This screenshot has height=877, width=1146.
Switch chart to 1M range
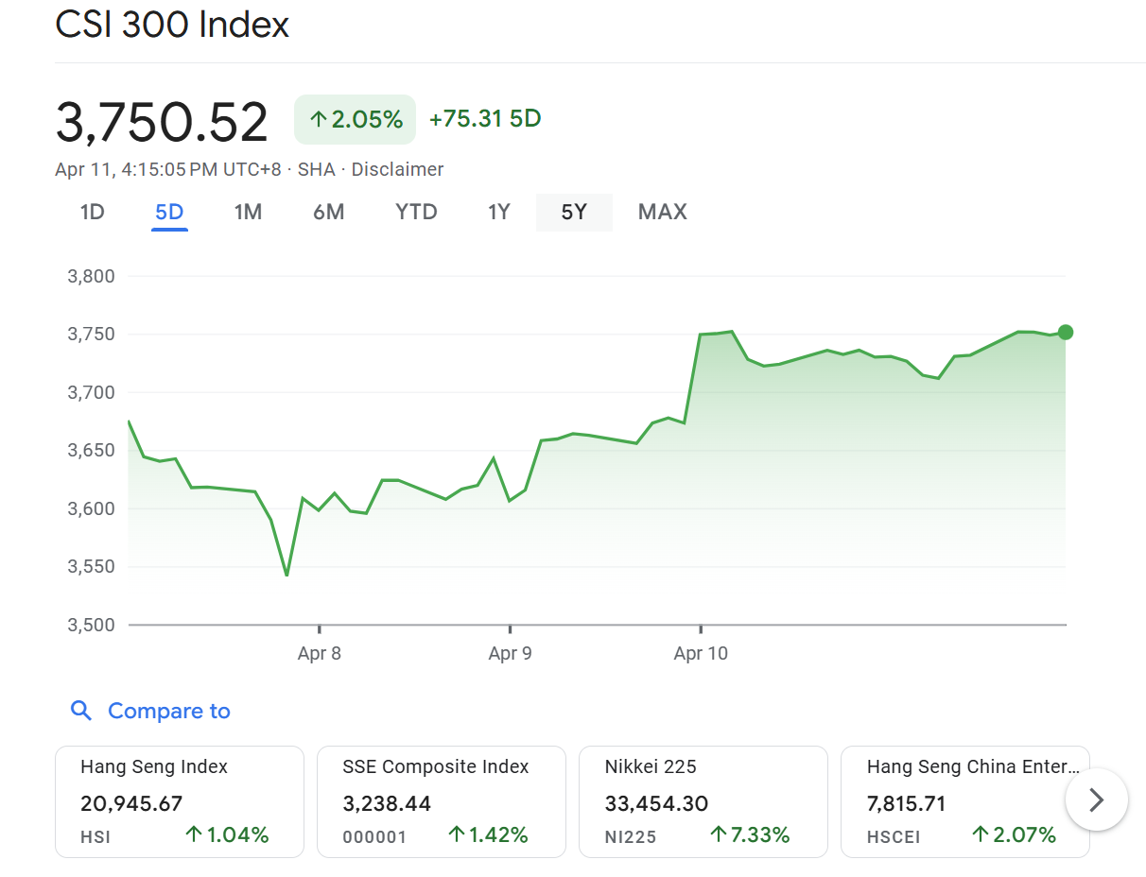pyautogui.click(x=248, y=212)
